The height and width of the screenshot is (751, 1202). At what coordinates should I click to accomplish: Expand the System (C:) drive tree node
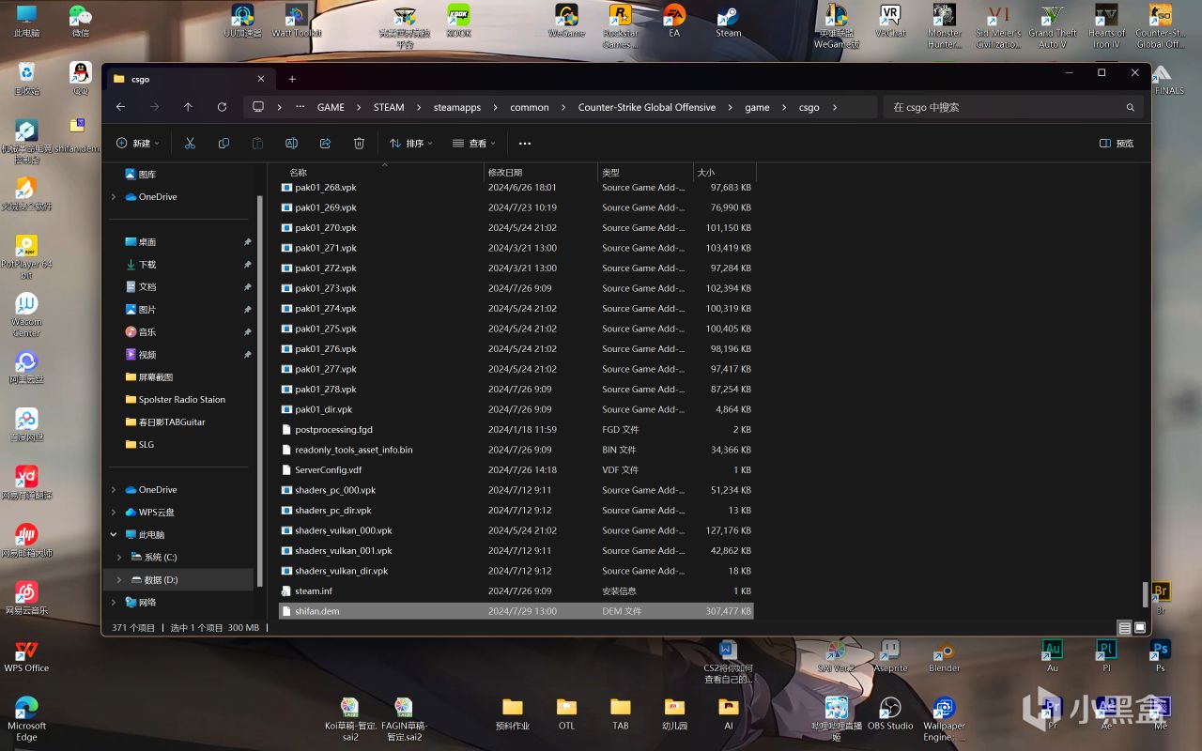coord(119,558)
